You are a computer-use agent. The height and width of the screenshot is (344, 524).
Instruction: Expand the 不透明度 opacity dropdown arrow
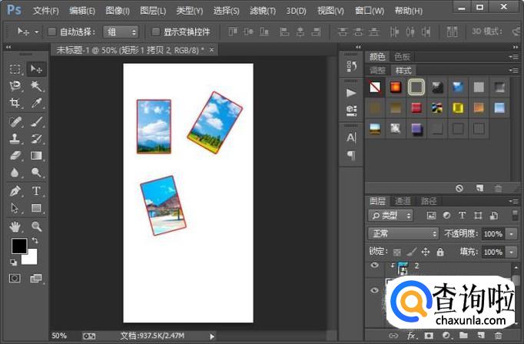tap(512, 233)
